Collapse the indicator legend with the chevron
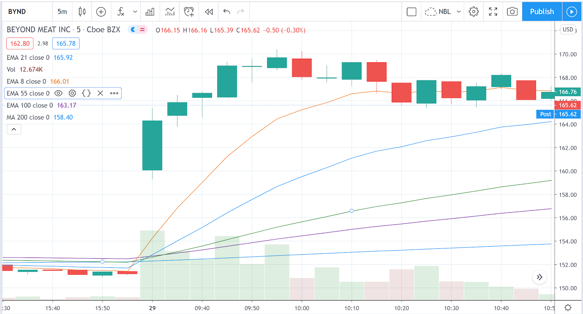Screen dimensions: 583x314 click(14, 129)
